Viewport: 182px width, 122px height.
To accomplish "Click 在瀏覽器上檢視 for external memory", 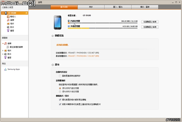I will pos(150,27).
